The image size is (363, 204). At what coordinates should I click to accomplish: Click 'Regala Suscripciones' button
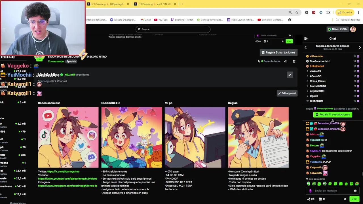point(278,52)
